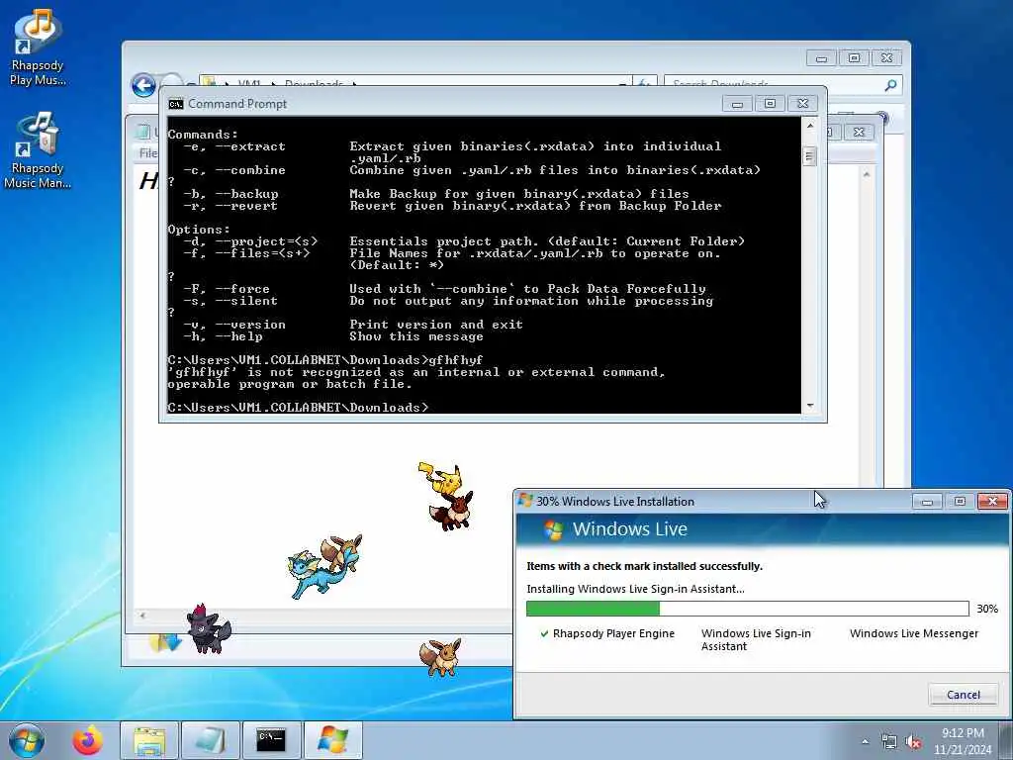This screenshot has width=1013, height=760.
Task: Click the '30%' progress percentage text
Action: (987, 609)
